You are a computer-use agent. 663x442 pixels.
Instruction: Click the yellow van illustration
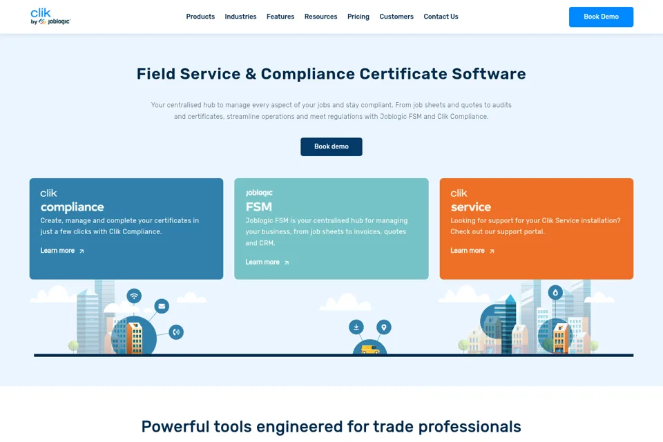click(370, 349)
